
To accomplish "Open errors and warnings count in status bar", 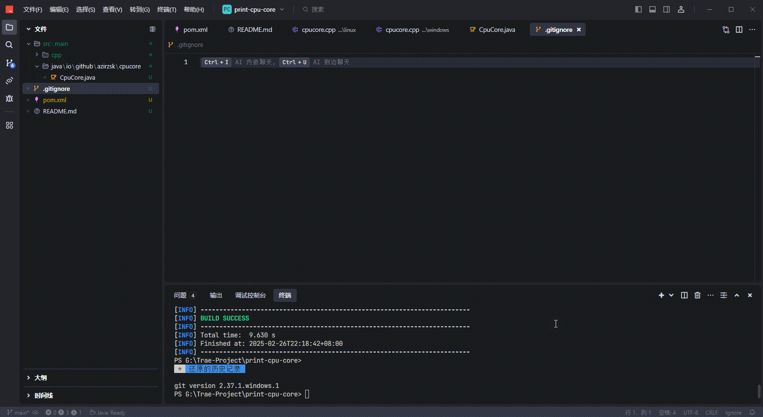I will click(x=64, y=412).
